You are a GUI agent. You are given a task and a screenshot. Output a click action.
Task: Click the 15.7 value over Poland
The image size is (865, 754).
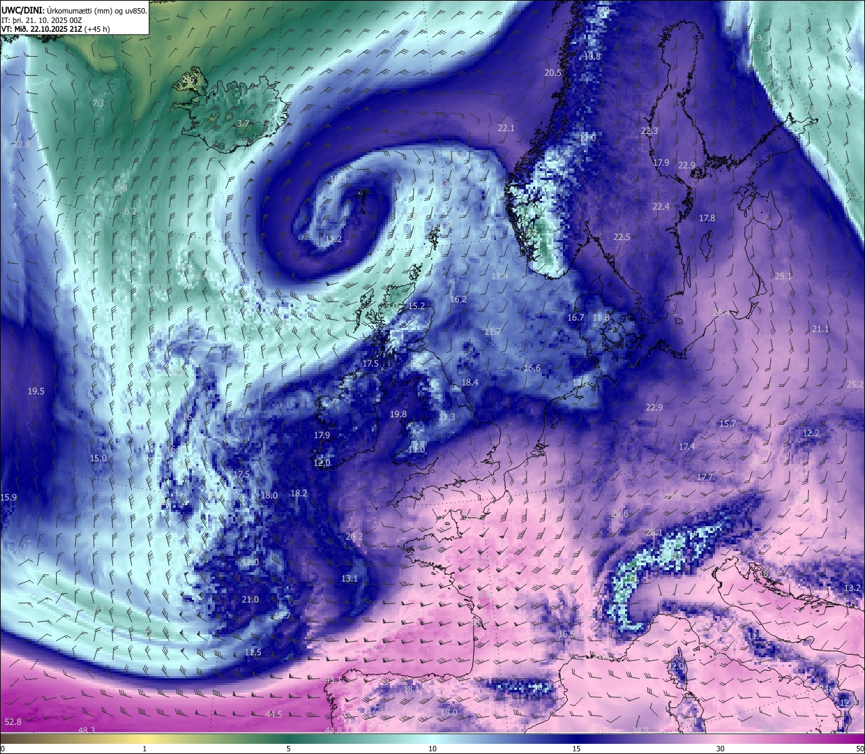[727, 424]
